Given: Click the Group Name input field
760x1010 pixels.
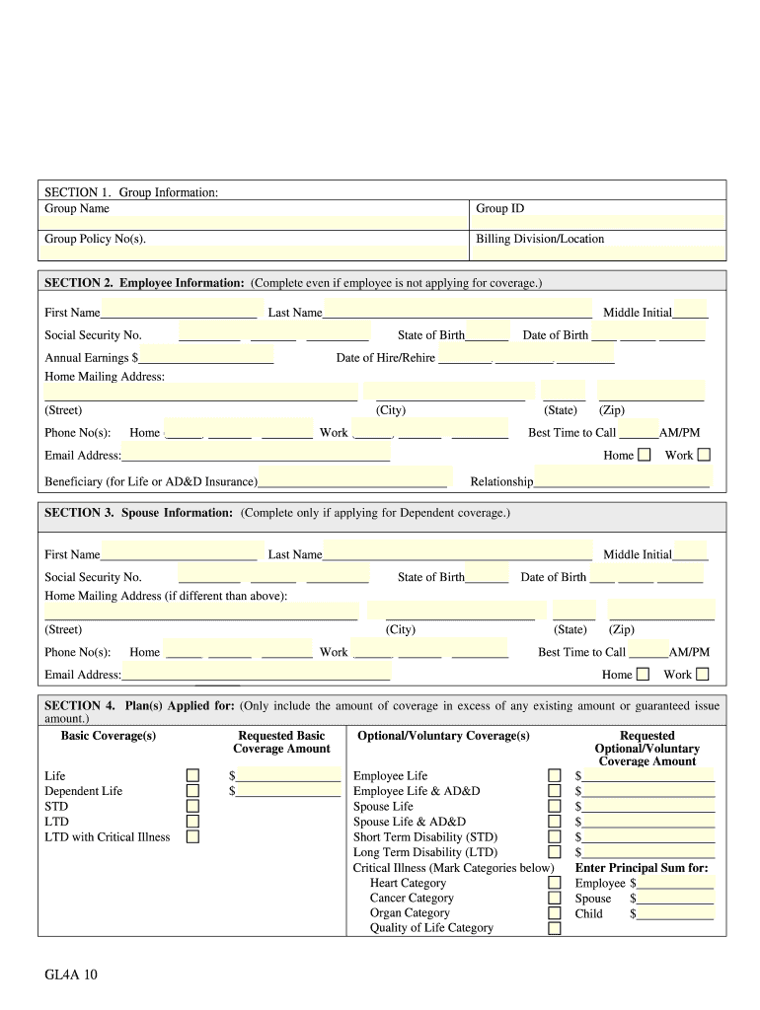Looking at the screenshot, I should [x=255, y=222].
